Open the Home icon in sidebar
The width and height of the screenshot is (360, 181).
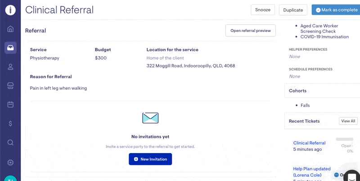[10, 29]
